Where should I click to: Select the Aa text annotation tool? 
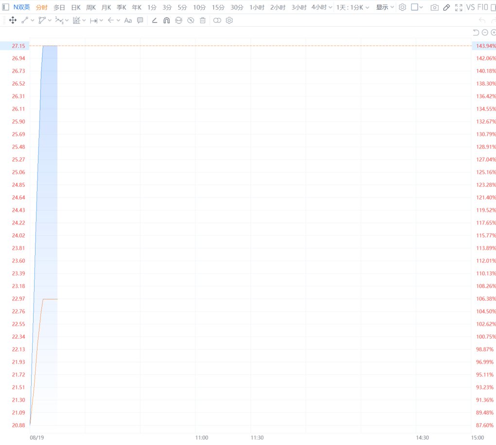pos(128,20)
